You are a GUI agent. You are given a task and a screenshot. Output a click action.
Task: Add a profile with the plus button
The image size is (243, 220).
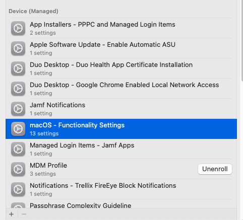(12, 214)
